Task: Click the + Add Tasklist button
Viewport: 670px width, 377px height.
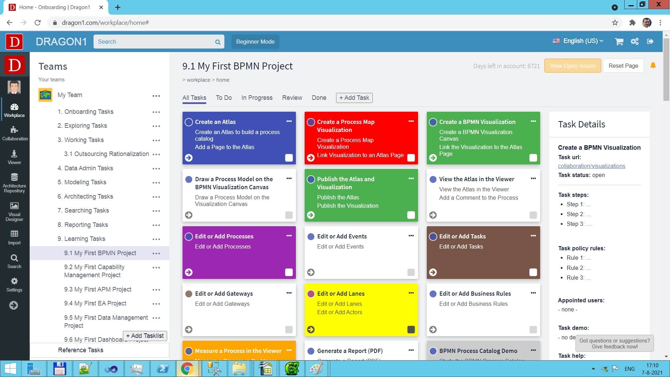Action: click(145, 336)
